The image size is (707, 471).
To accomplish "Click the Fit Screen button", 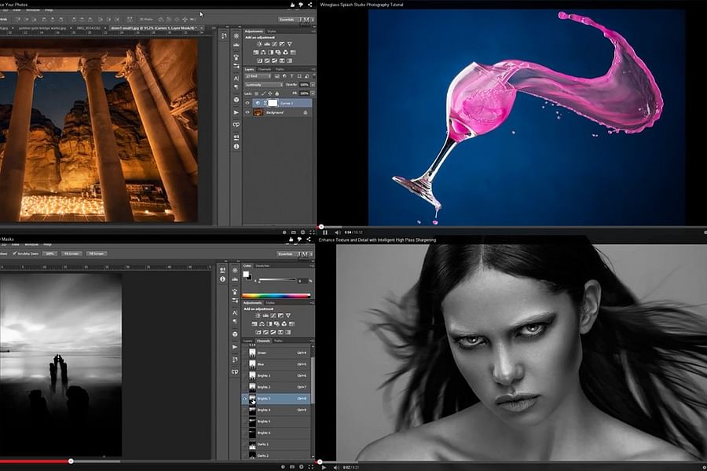I will (72, 254).
